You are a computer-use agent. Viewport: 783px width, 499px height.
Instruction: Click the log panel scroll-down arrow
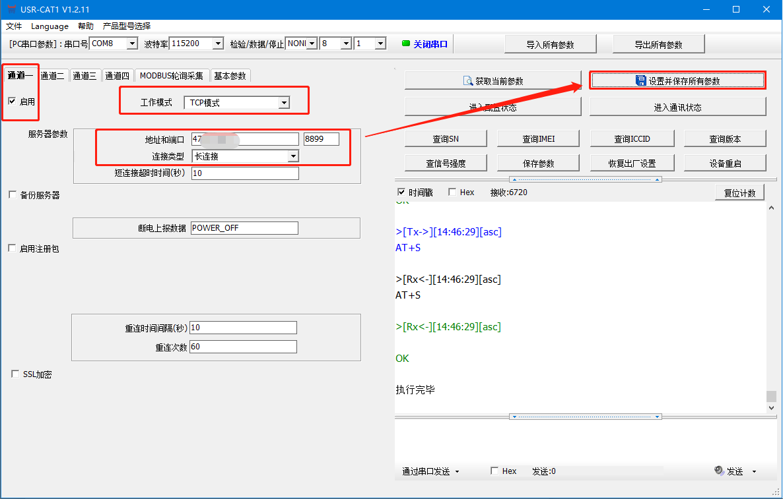click(x=771, y=408)
